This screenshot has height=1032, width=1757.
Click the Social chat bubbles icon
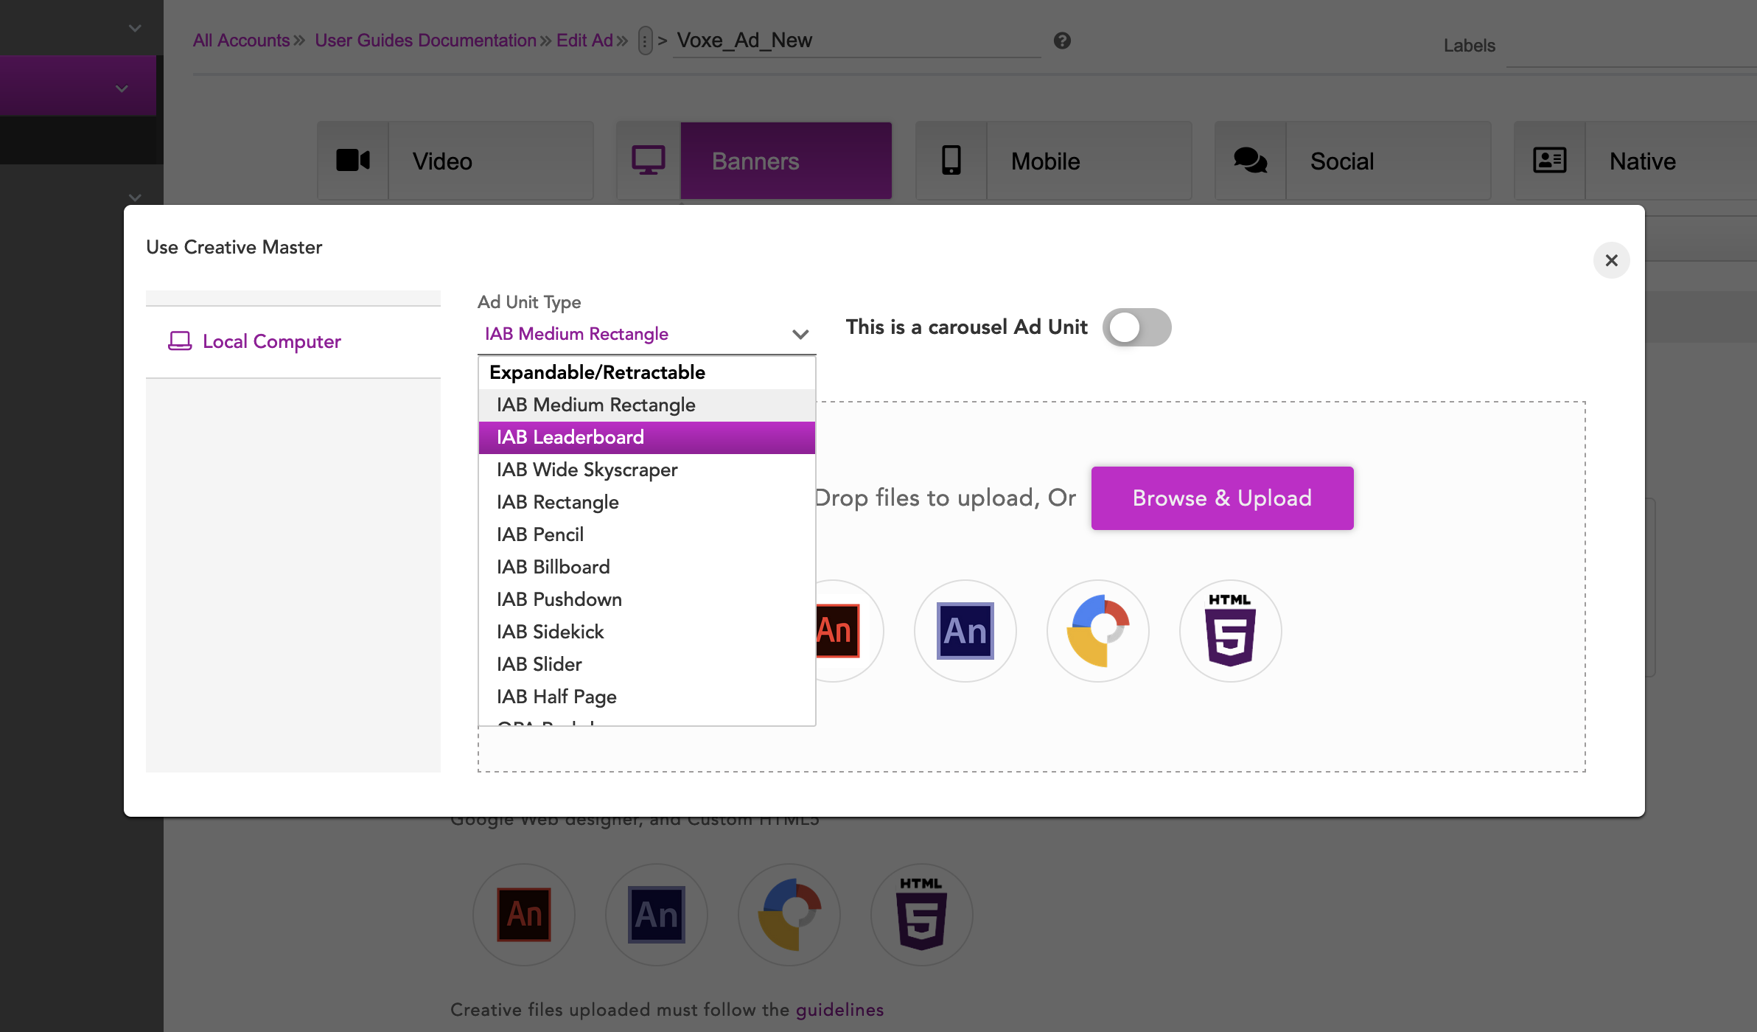1250,161
